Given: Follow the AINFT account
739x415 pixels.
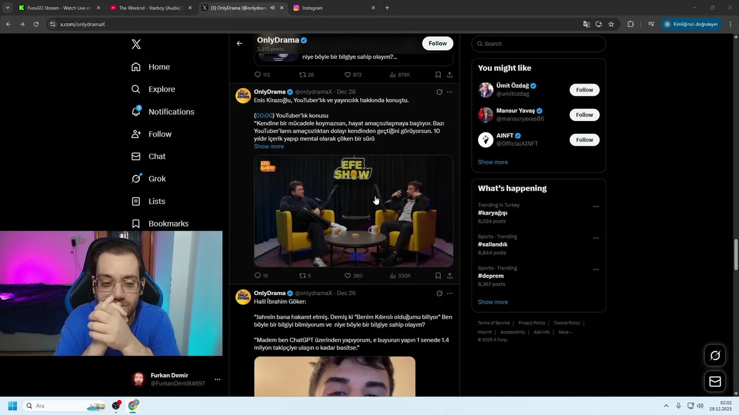Looking at the screenshot, I should pyautogui.click(x=584, y=139).
